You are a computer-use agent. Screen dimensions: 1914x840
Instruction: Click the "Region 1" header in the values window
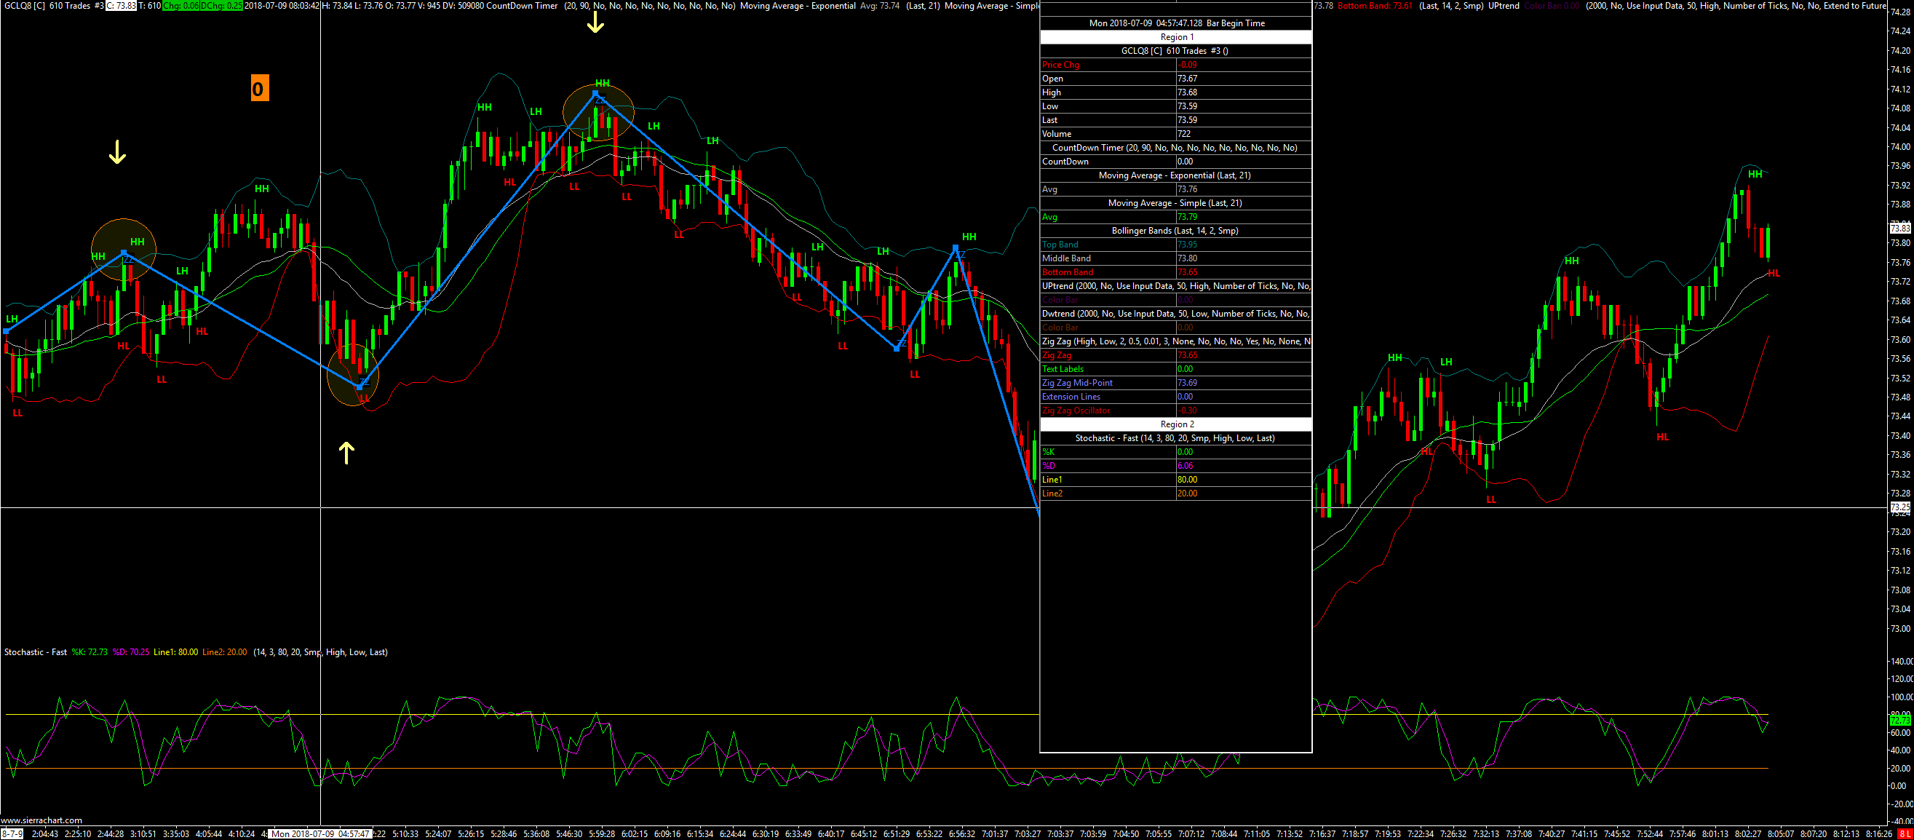[x=1175, y=37]
